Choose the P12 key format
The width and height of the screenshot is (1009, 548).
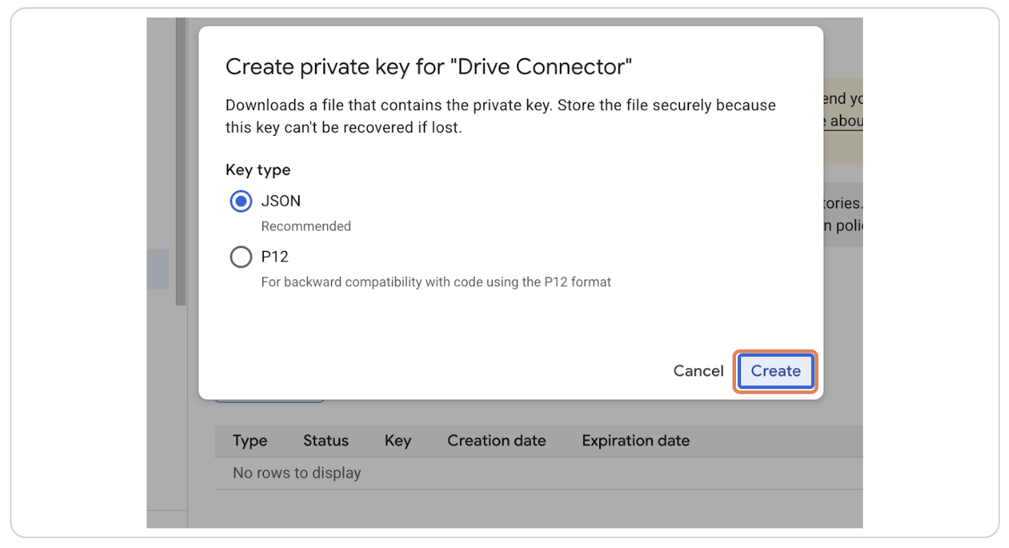pyautogui.click(x=241, y=256)
